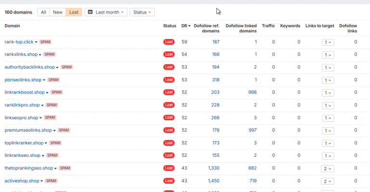Screen dimensions: 370x192
Task: Open 187 dofollow ref. domains for rank-top.click
Action: (x=216, y=42)
